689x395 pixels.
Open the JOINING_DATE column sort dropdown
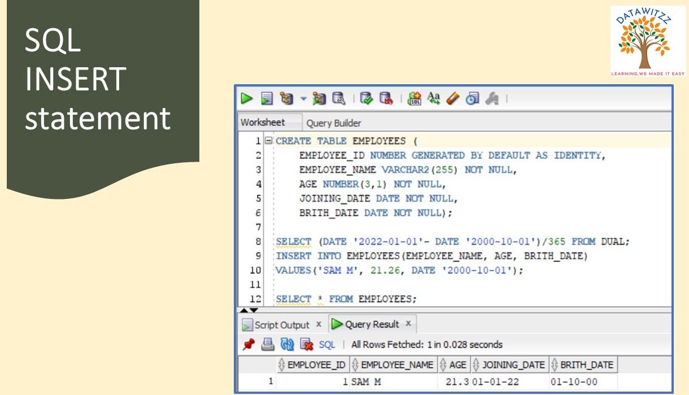pyautogui.click(x=477, y=364)
